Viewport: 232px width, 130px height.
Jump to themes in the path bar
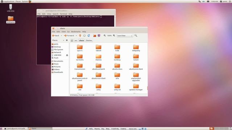point(89,40)
